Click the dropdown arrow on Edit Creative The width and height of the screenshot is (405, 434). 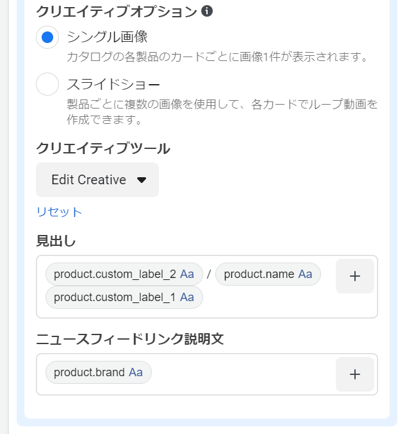[x=142, y=180]
